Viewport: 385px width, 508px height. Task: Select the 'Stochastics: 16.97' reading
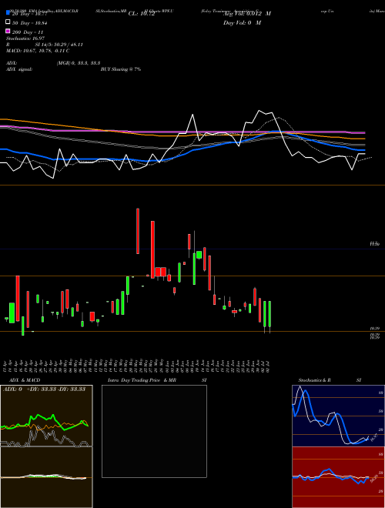coord(25,38)
